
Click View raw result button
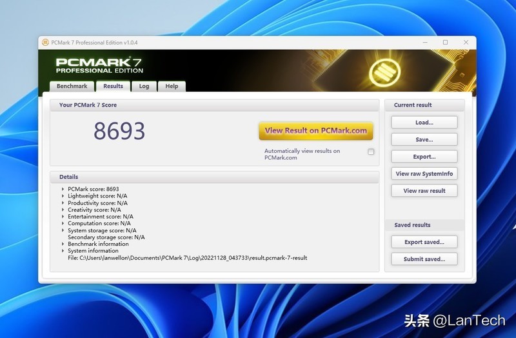point(424,191)
